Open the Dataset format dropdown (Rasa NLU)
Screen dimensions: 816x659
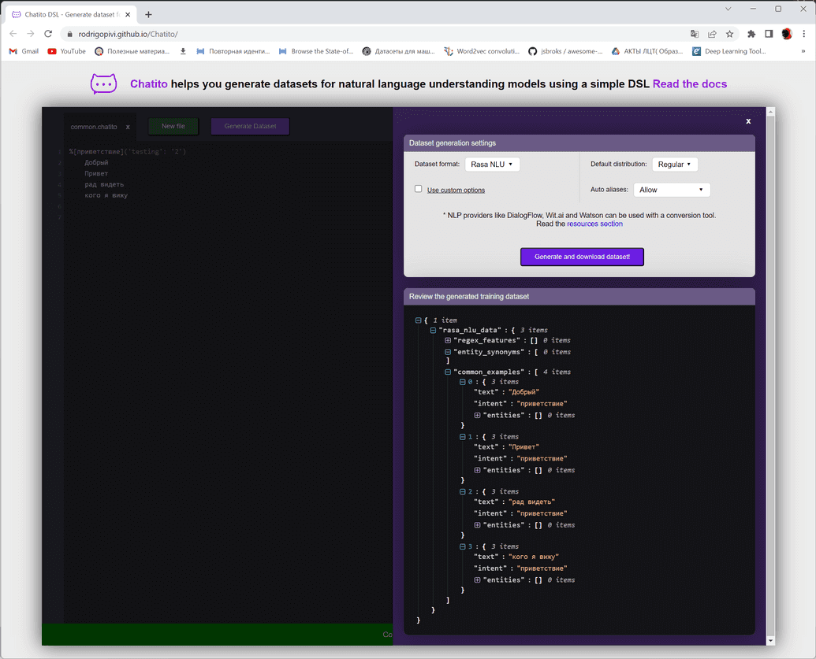(492, 165)
